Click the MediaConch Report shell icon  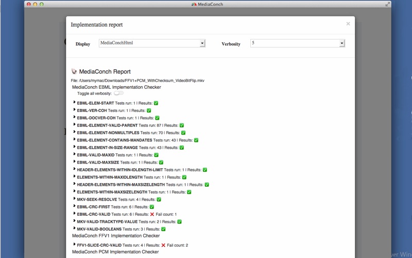point(74,71)
